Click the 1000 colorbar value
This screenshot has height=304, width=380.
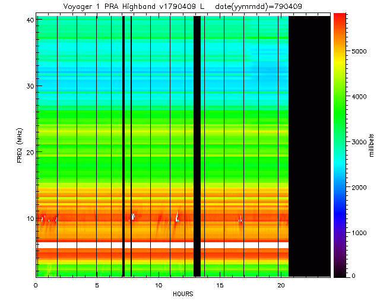(359, 233)
